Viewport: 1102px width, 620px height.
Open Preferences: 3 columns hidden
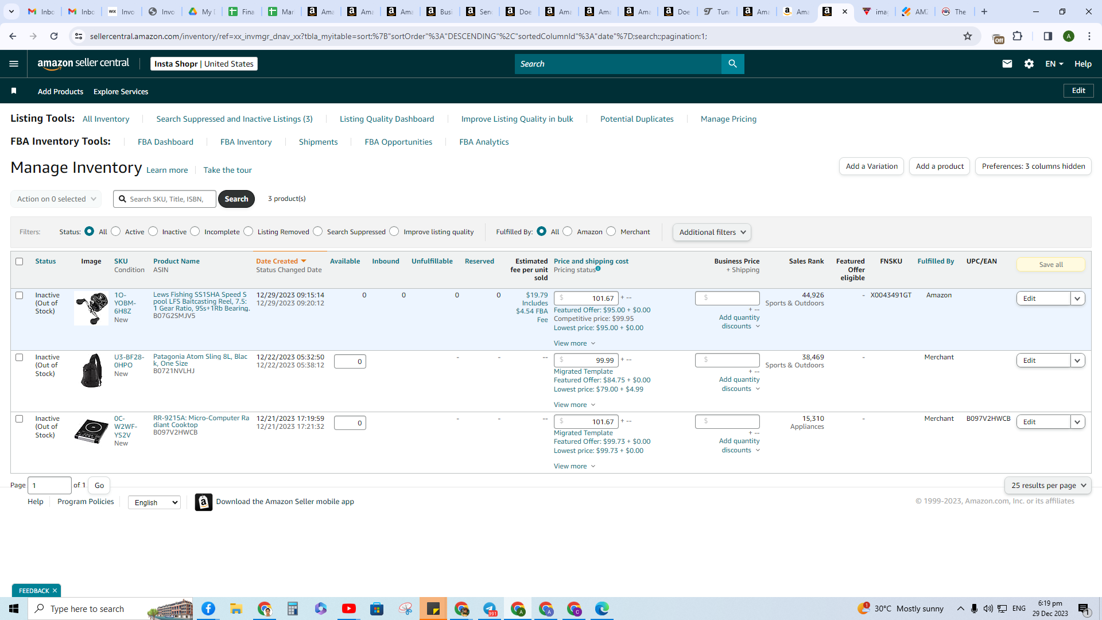pyautogui.click(x=1033, y=166)
